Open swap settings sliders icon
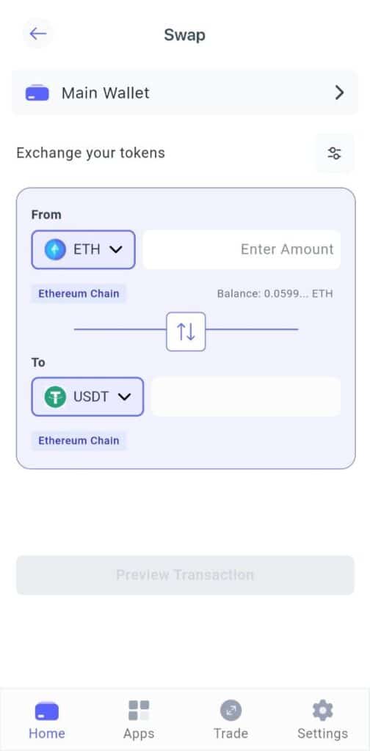The image size is (370, 751). click(334, 153)
